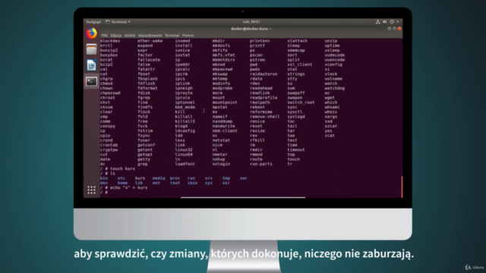The height and width of the screenshot is (273, 486).
Task: Show applications grid in dock
Action: coord(91,190)
